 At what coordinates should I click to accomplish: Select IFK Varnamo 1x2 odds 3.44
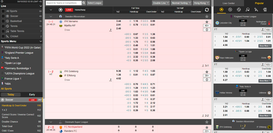click(118, 21)
